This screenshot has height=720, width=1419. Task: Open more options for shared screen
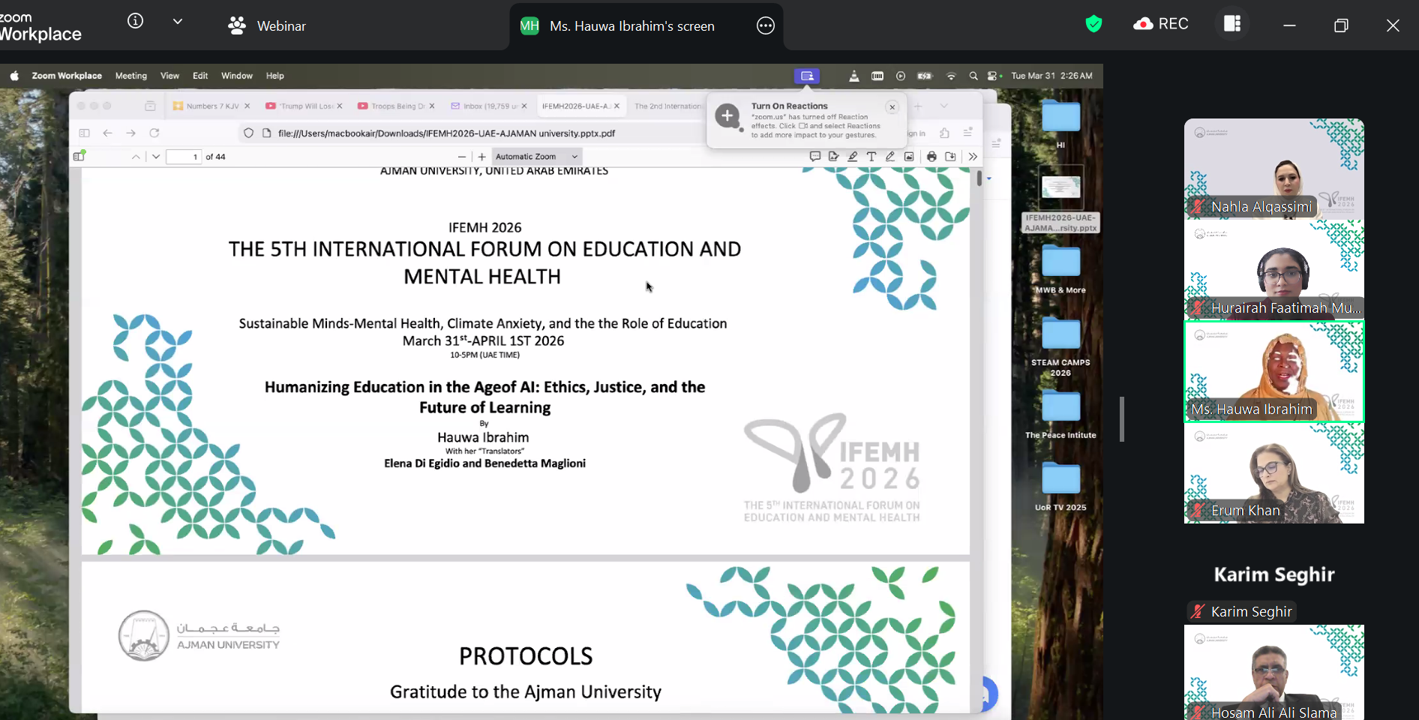pos(765,26)
